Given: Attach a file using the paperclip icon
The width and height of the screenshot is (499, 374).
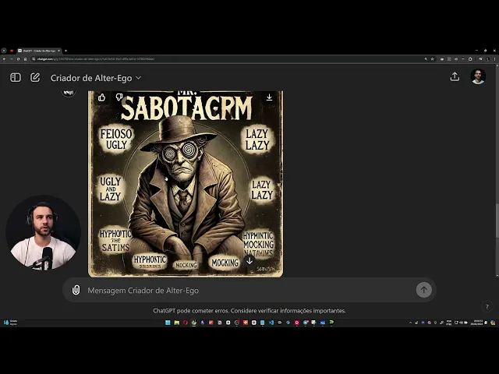Looking at the screenshot, I should (x=76, y=290).
